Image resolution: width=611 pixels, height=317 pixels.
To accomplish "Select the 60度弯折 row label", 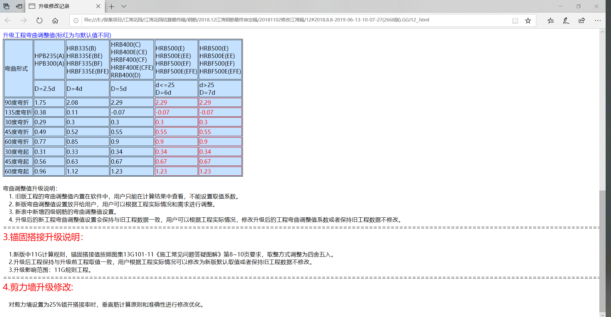I will coord(19,142).
